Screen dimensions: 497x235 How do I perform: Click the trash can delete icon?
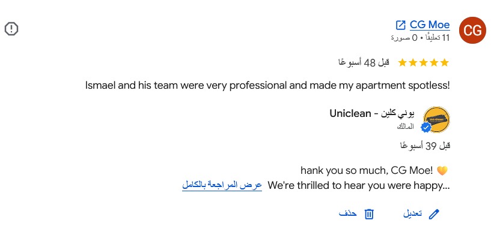pyautogui.click(x=369, y=214)
